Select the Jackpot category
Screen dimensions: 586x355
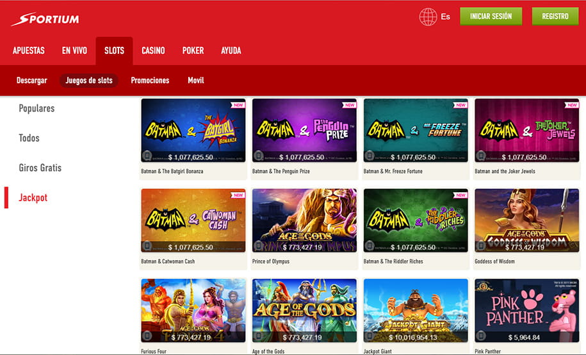pos(33,197)
